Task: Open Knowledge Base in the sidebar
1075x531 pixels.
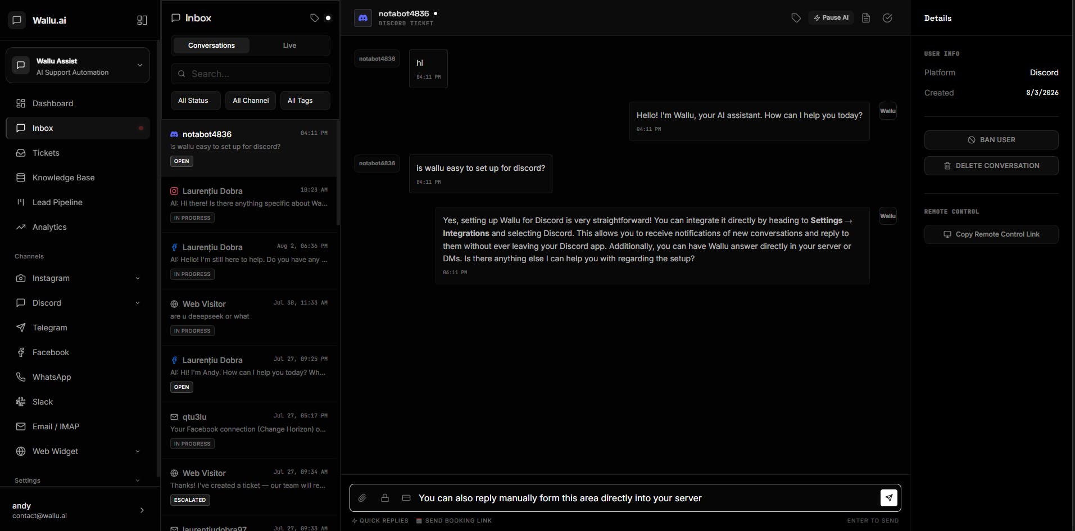Action: [x=78, y=178]
